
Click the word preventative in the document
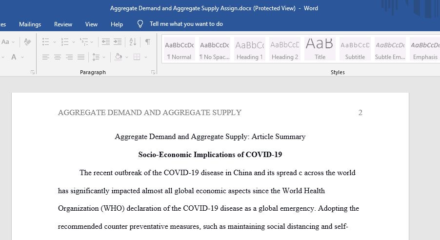click(149, 226)
